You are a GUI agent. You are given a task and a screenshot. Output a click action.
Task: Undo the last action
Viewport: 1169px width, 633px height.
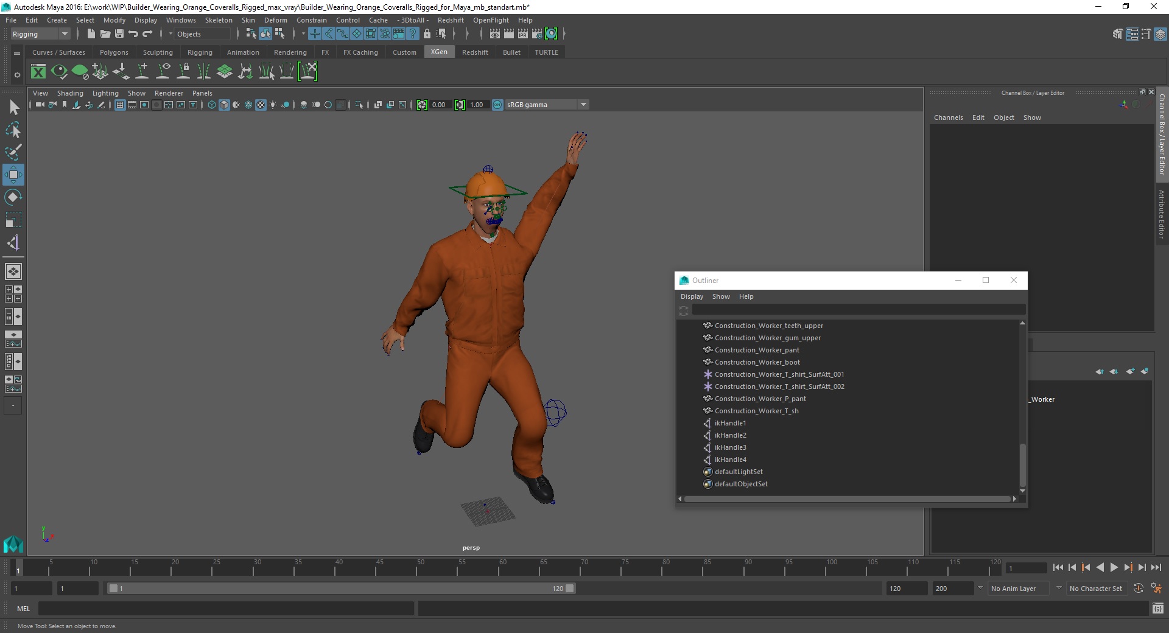pyautogui.click(x=133, y=34)
